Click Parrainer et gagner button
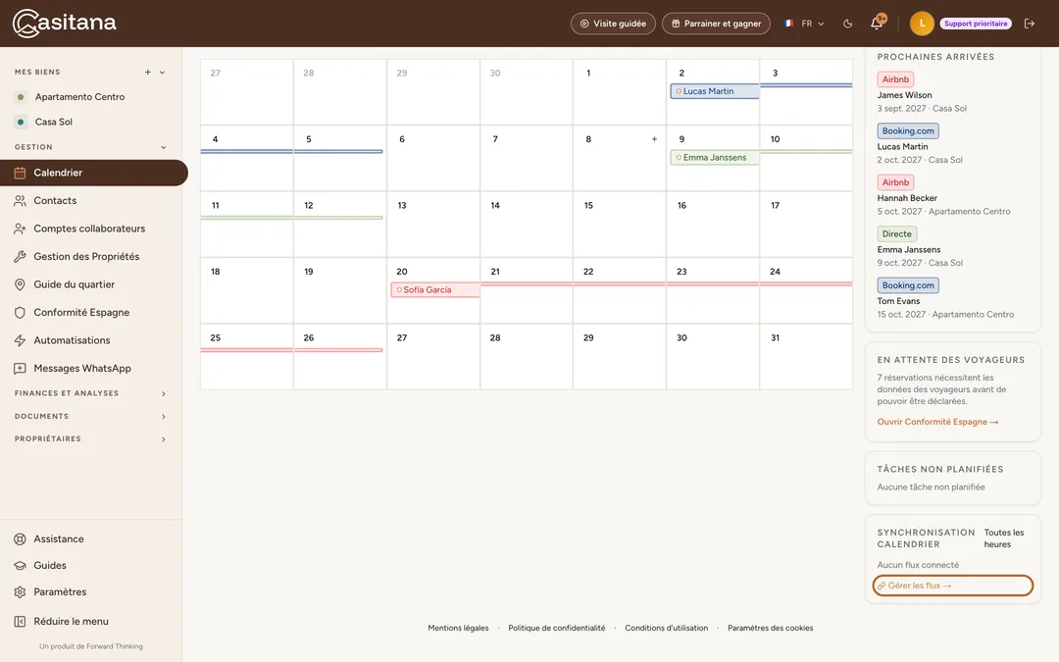Viewport: 1059px width, 662px height. point(716,24)
